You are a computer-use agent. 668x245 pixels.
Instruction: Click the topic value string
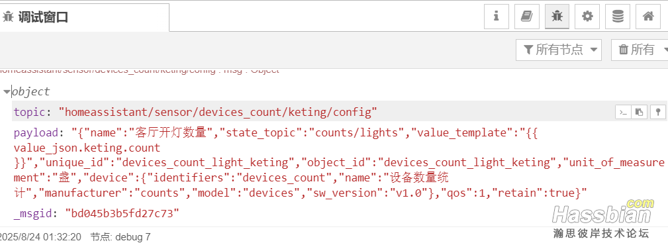[x=218, y=113]
